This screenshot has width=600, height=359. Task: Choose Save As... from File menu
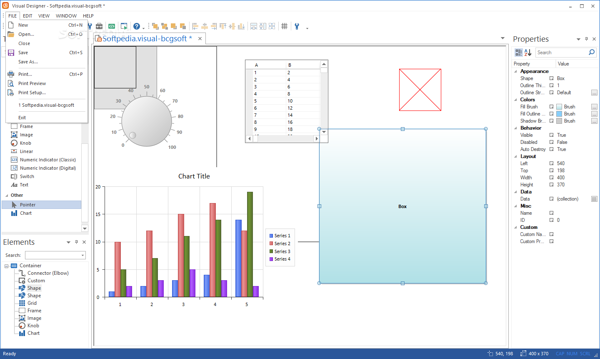47,62
